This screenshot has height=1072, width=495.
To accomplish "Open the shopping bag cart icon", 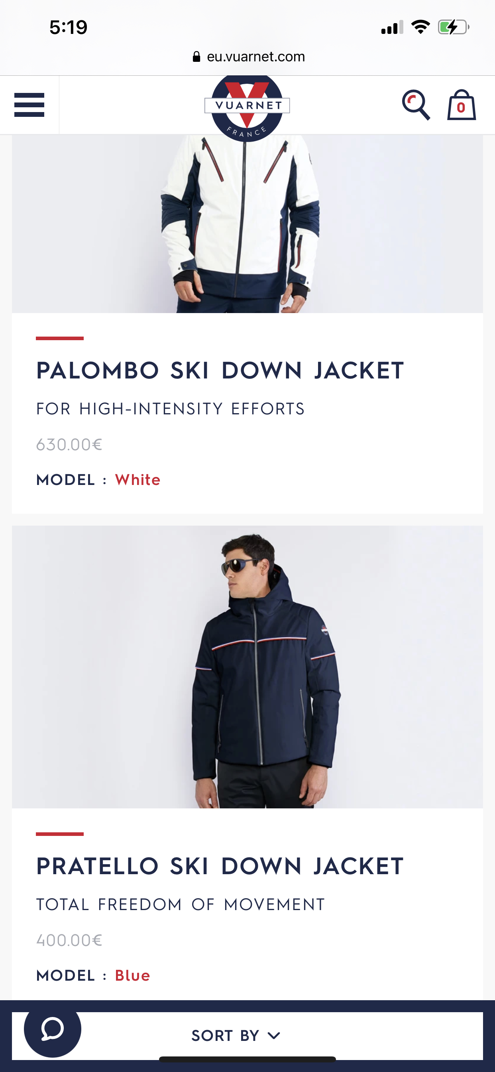I will click(461, 105).
